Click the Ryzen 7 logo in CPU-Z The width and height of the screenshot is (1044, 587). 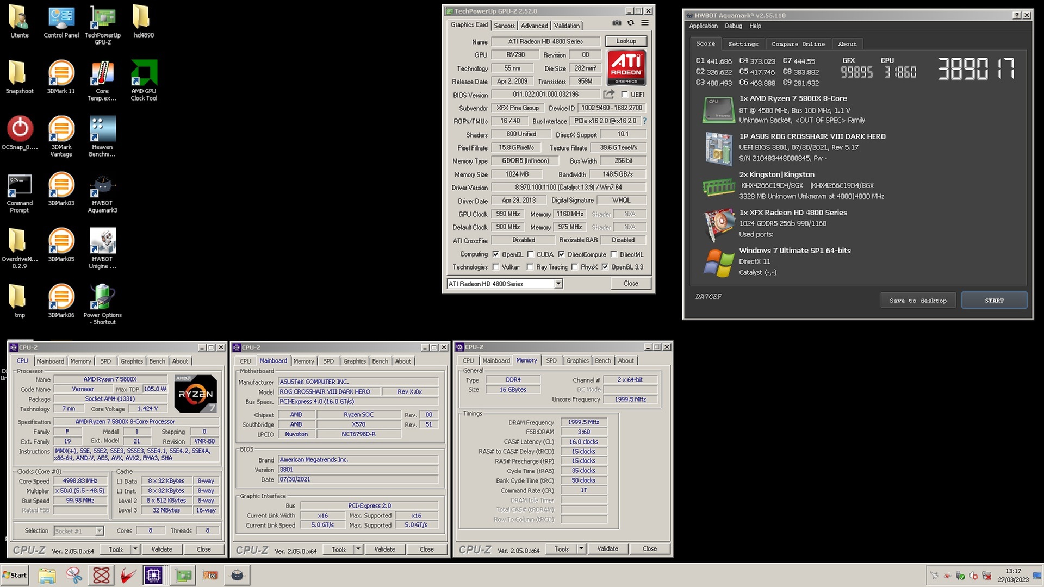196,394
